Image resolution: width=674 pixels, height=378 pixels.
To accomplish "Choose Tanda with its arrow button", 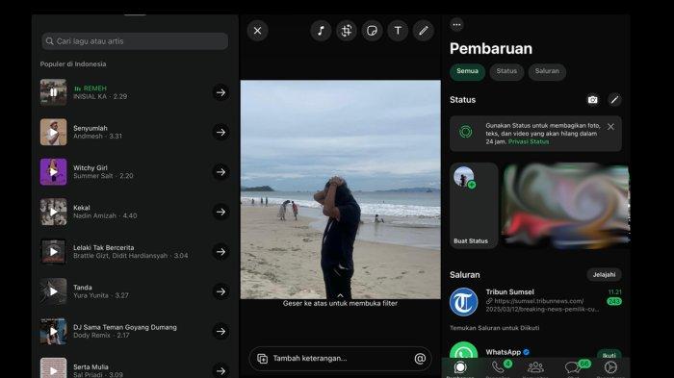I will click(220, 291).
